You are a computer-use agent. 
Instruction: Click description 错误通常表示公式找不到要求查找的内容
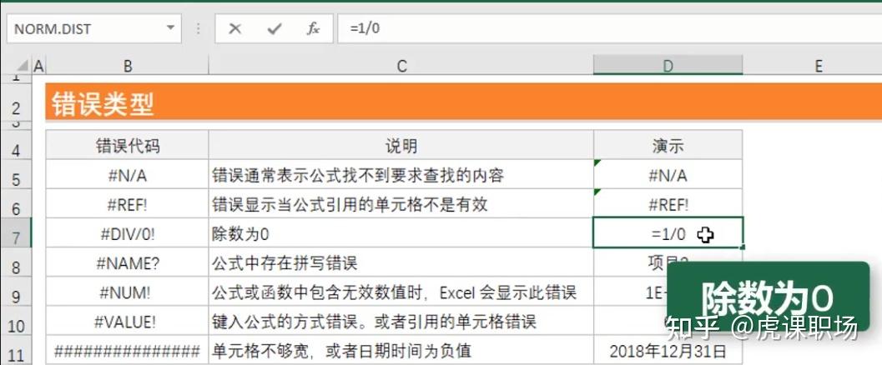tap(401, 175)
